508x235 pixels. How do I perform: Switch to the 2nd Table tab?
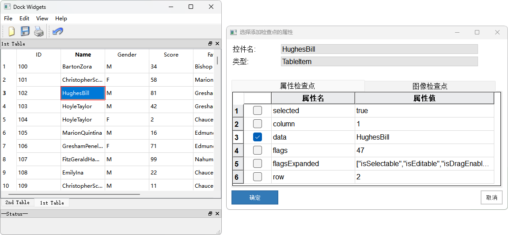click(x=17, y=203)
